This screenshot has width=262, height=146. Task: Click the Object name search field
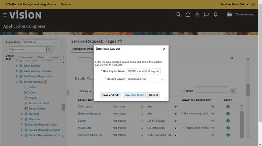coord(27,49)
